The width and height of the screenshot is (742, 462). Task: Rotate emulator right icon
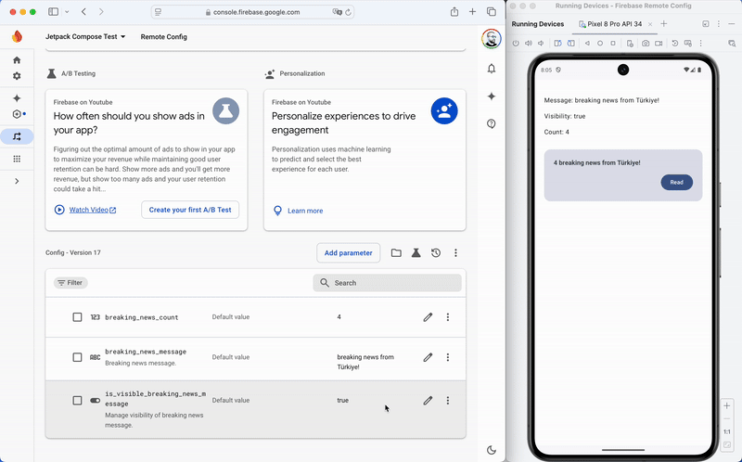click(571, 43)
